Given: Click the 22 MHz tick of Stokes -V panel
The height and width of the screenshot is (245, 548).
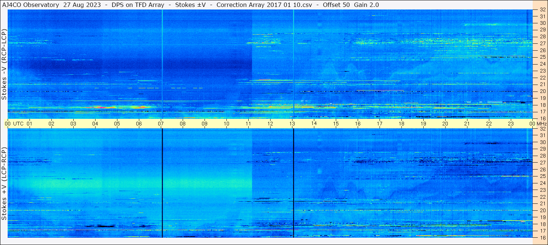Looking at the screenshot, I should click(x=543, y=78).
